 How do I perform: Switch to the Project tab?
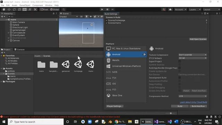click(x=6, y=49)
